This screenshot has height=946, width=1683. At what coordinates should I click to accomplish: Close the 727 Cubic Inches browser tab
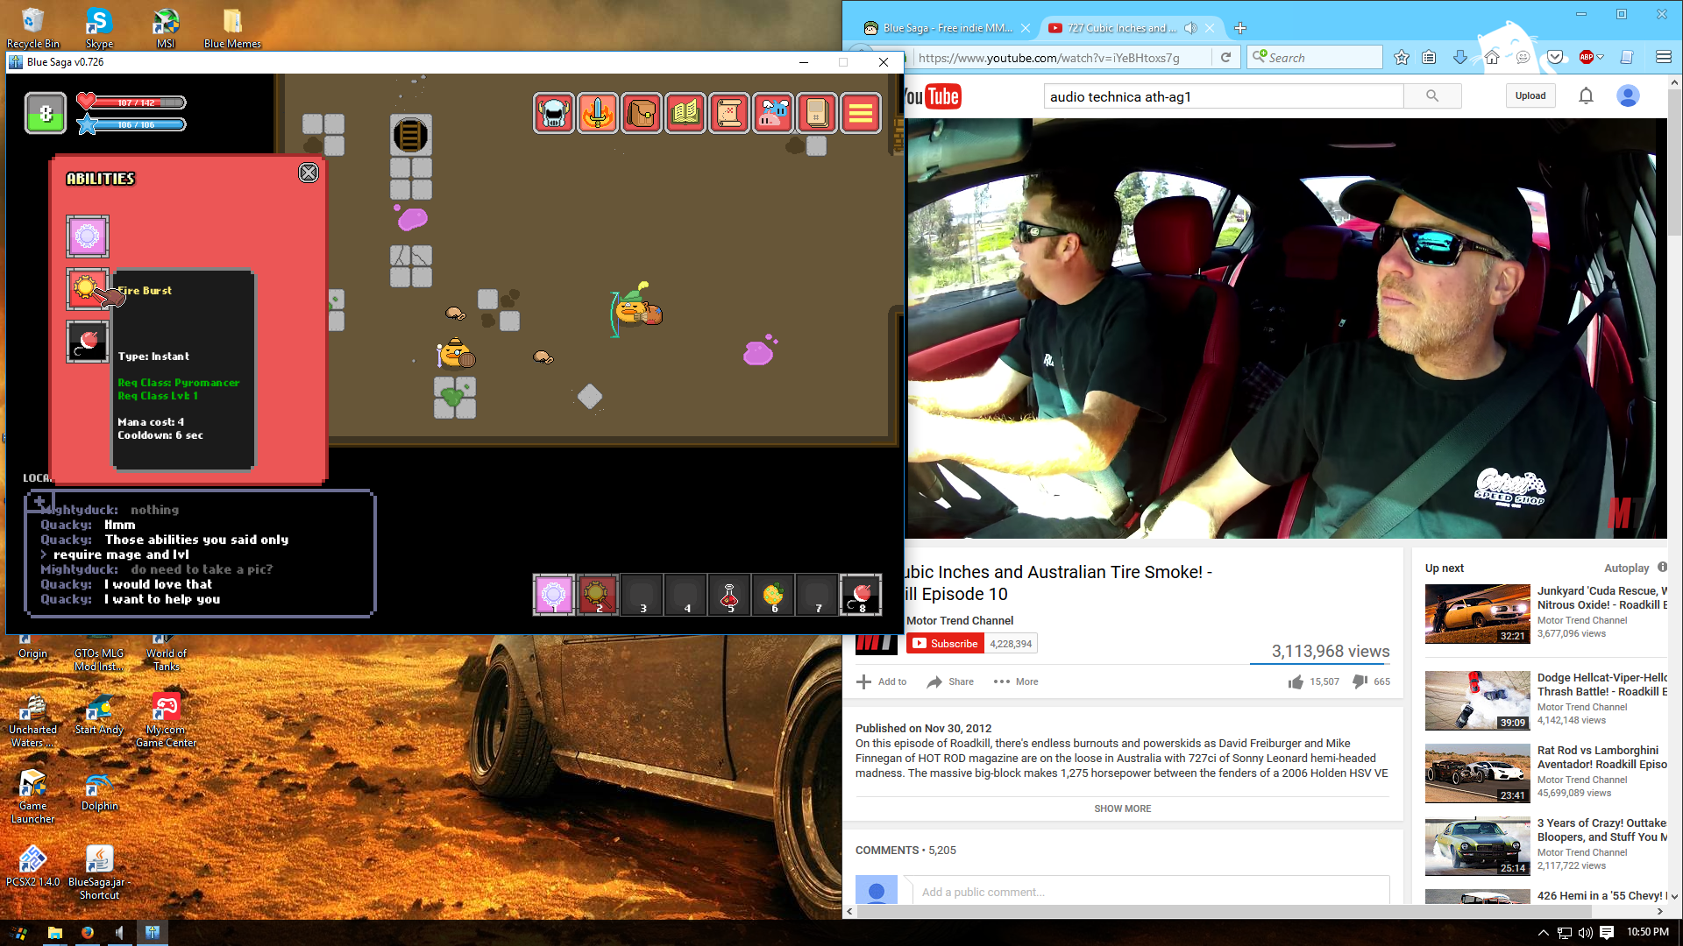coord(1210,28)
